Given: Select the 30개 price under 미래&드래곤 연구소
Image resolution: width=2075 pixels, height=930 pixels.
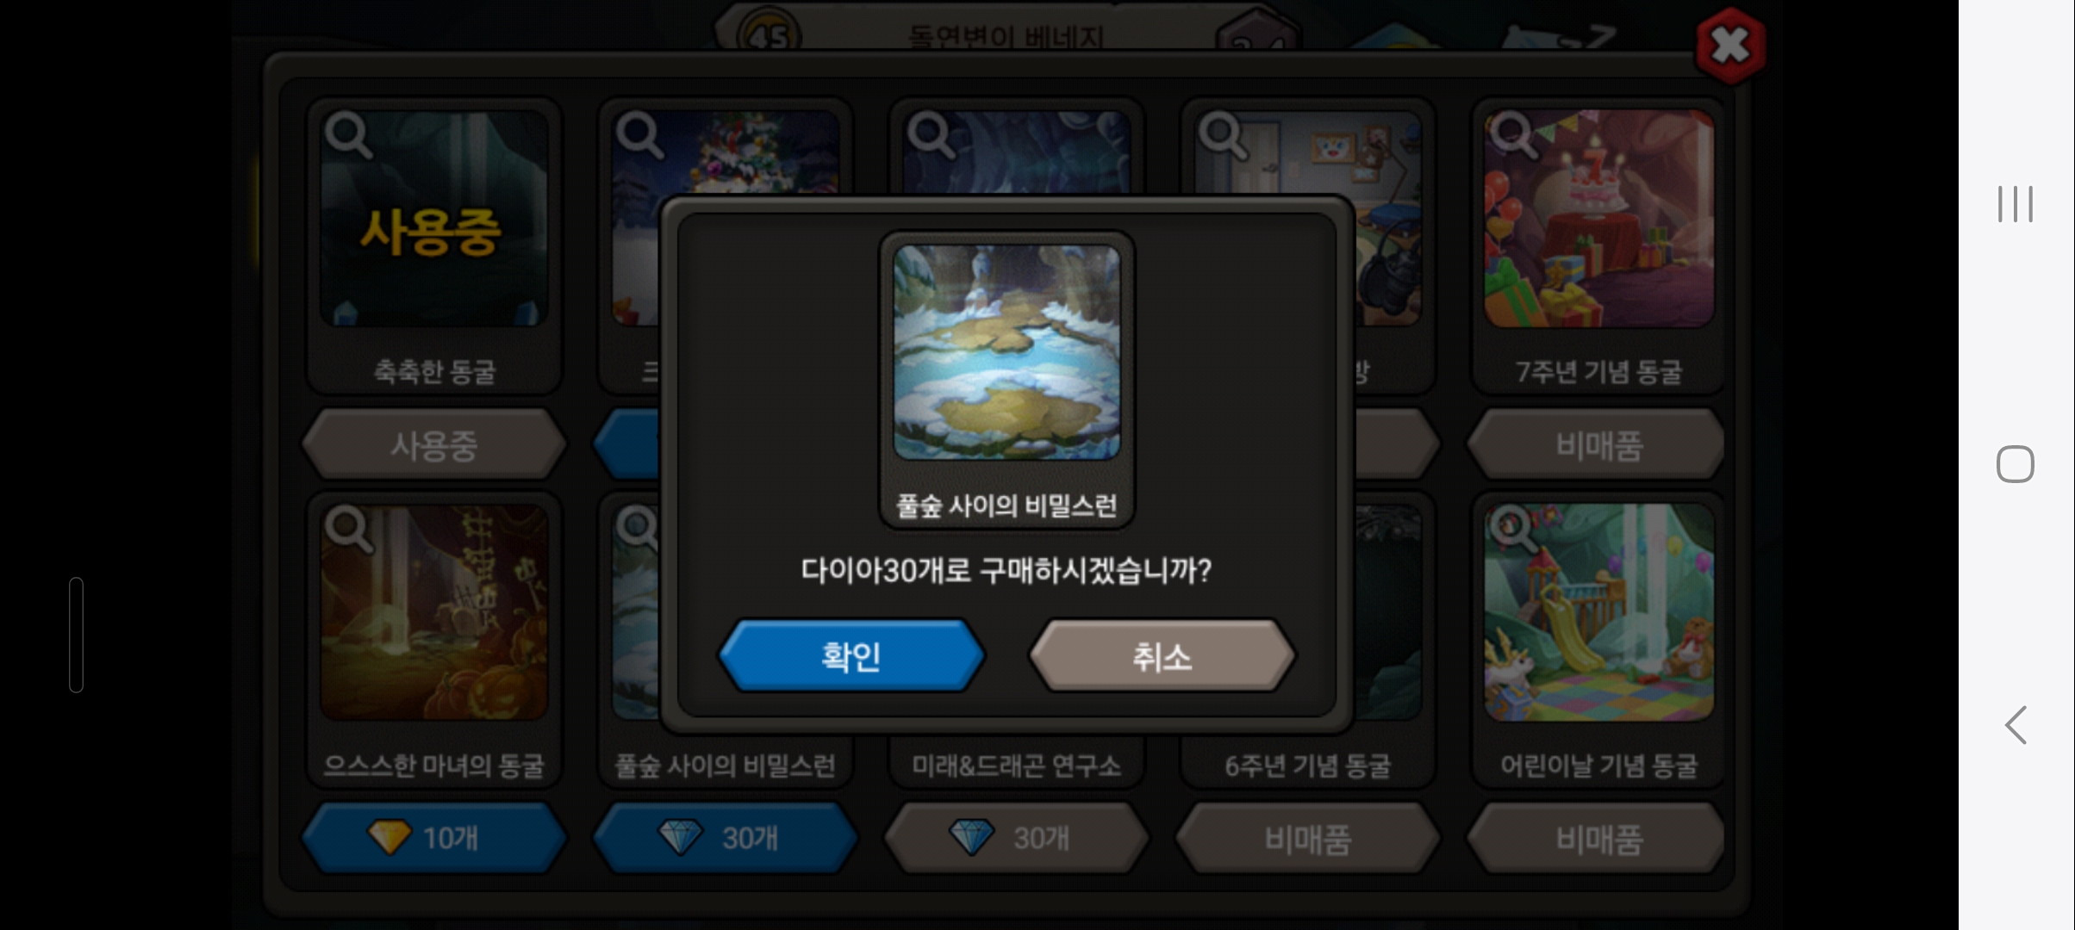Looking at the screenshot, I should point(1016,838).
